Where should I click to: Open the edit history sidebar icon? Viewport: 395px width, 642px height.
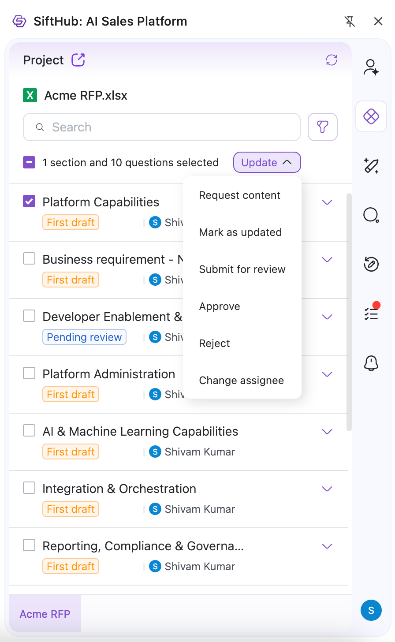click(x=371, y=264)
